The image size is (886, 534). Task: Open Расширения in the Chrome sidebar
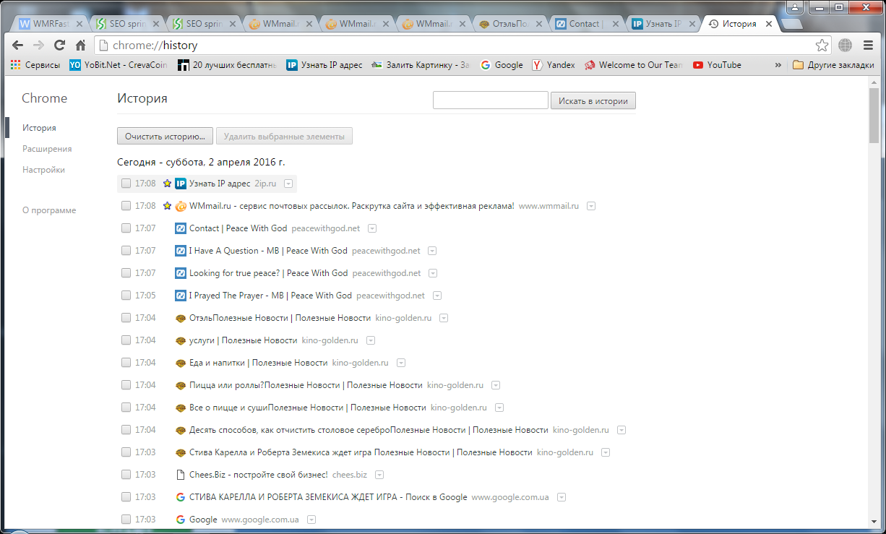(x=47, y=149)
